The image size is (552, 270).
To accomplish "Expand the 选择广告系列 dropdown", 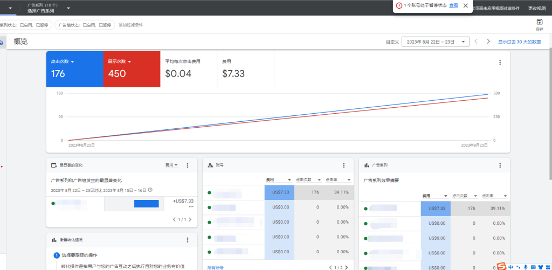I will click(x=68, y=8).
